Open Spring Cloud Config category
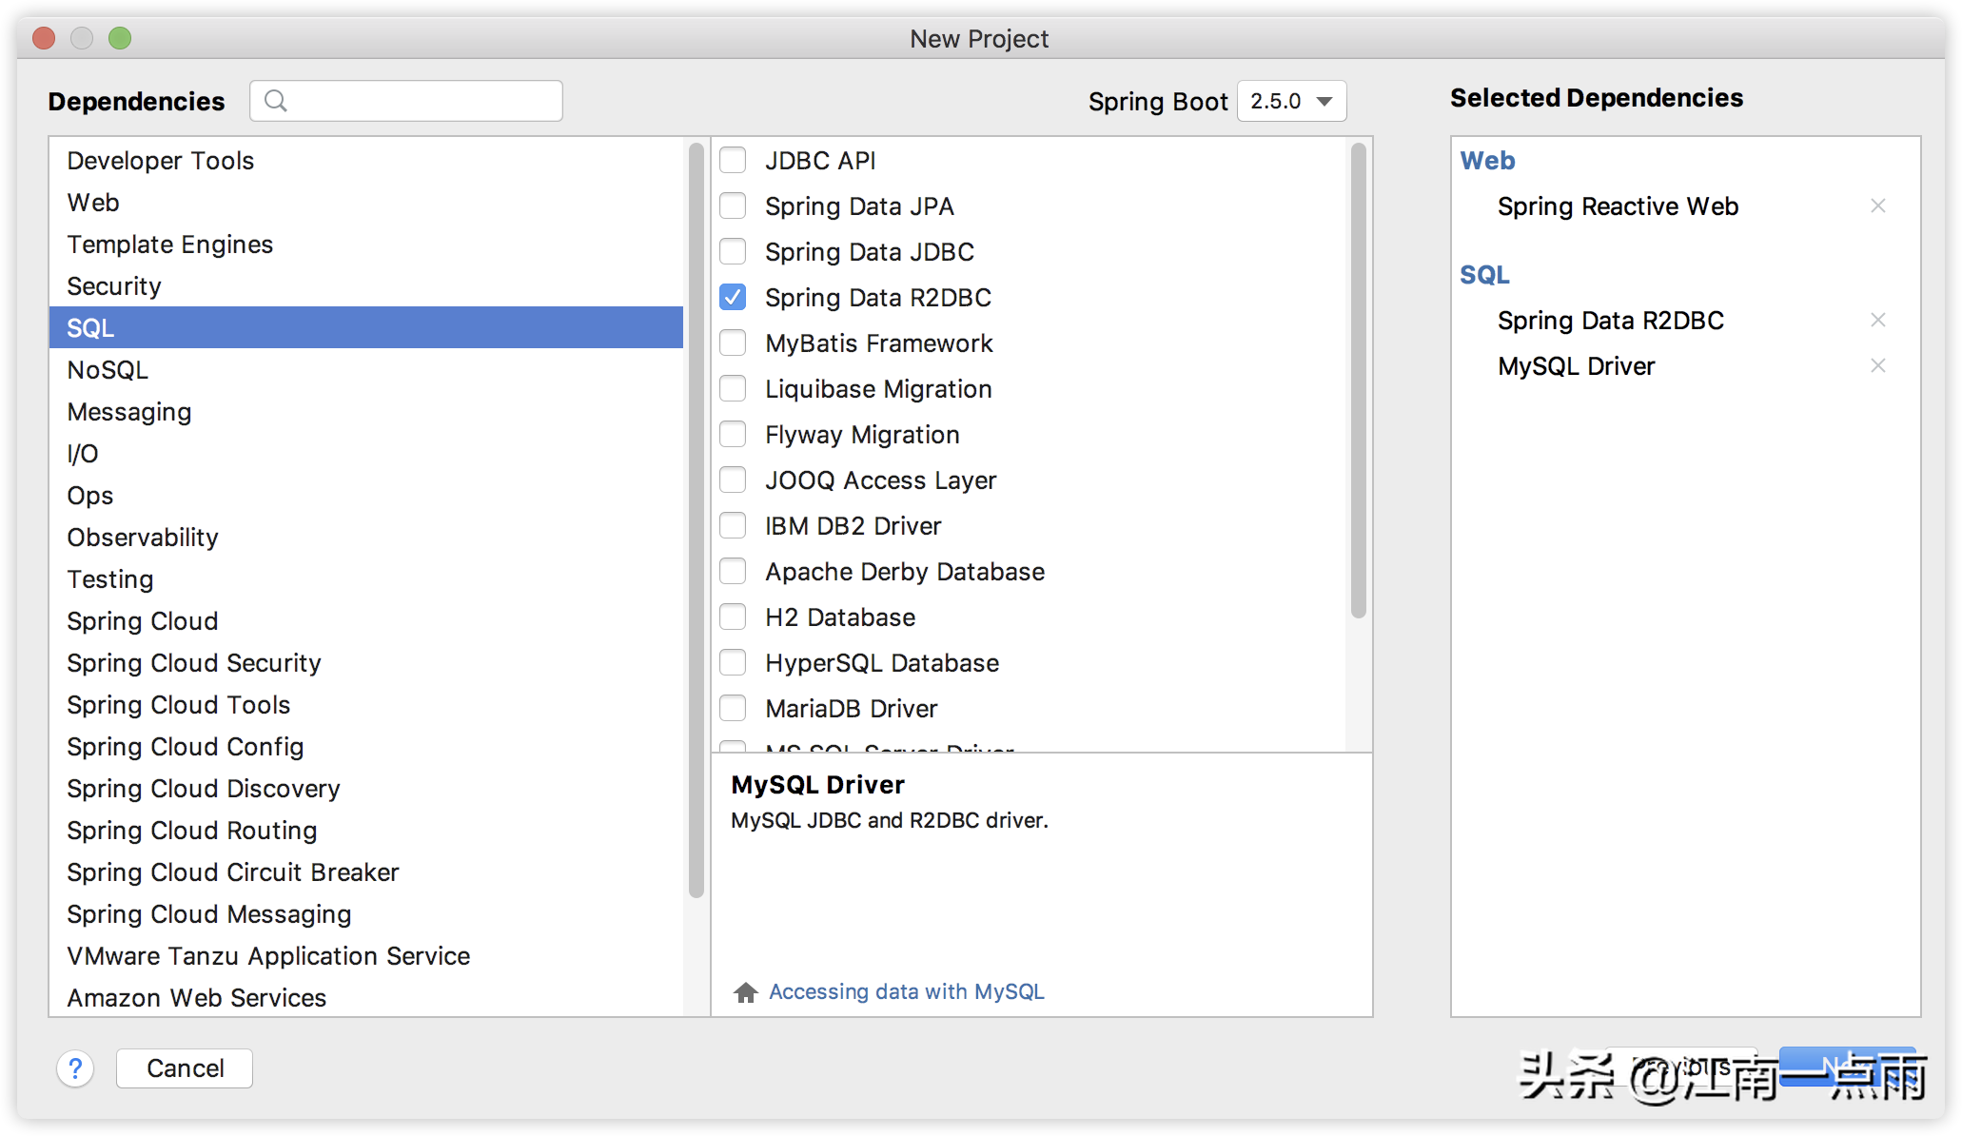This screenshot has width=1962, height=1136. (x=366, y=746)
